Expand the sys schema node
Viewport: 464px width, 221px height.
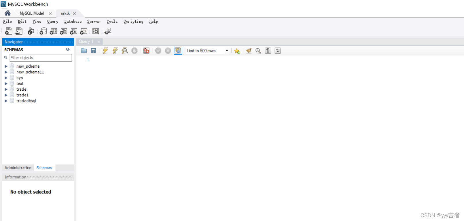point(6,78)
